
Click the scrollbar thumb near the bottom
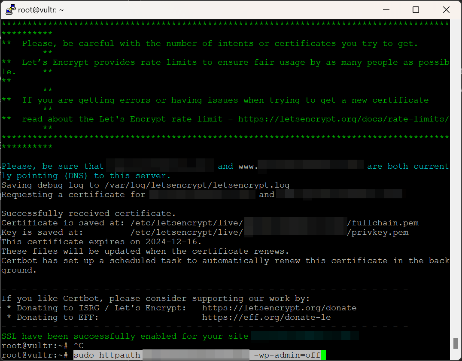tap(456, 343)
